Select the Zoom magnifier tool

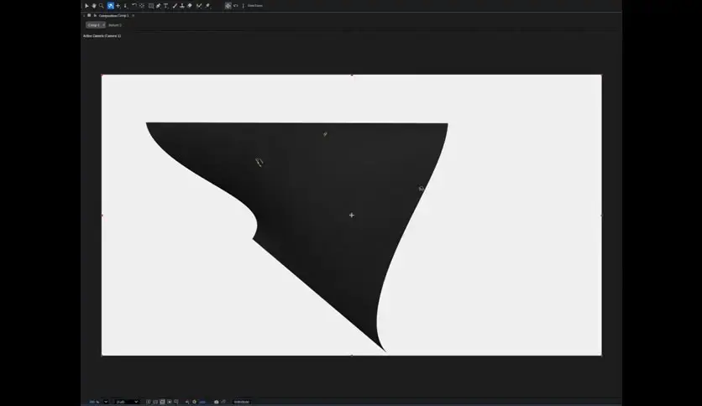coord(101,6)
